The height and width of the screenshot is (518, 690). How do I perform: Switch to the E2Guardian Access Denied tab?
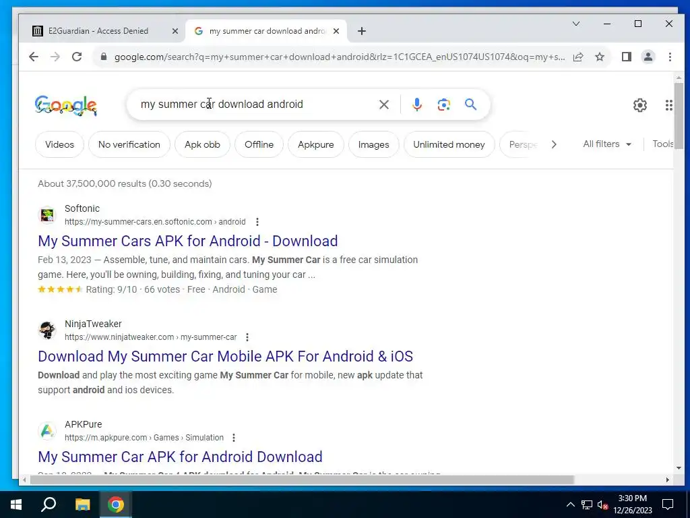[x=98, y=31]
